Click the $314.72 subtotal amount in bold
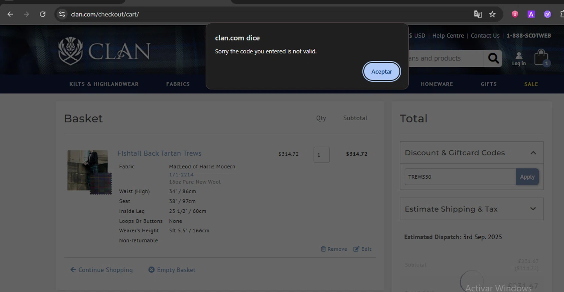Screen dimensions: 564x292 coord(356,154)
